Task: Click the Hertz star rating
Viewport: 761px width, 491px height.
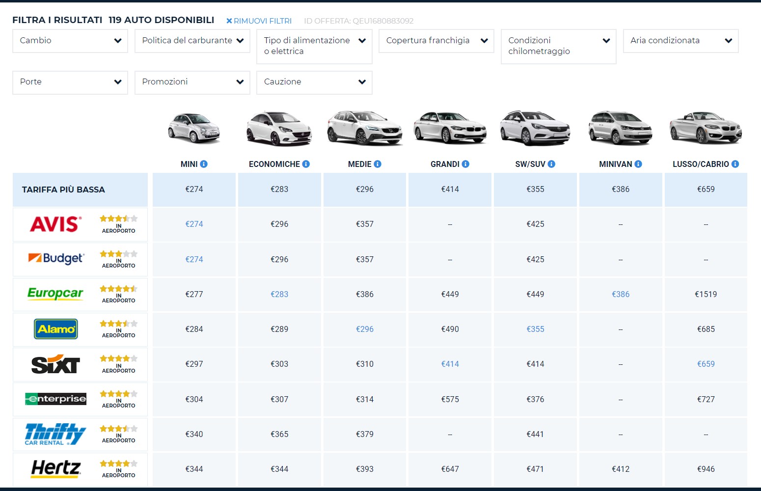Action: pyautogui.click(x=119, y=464)
